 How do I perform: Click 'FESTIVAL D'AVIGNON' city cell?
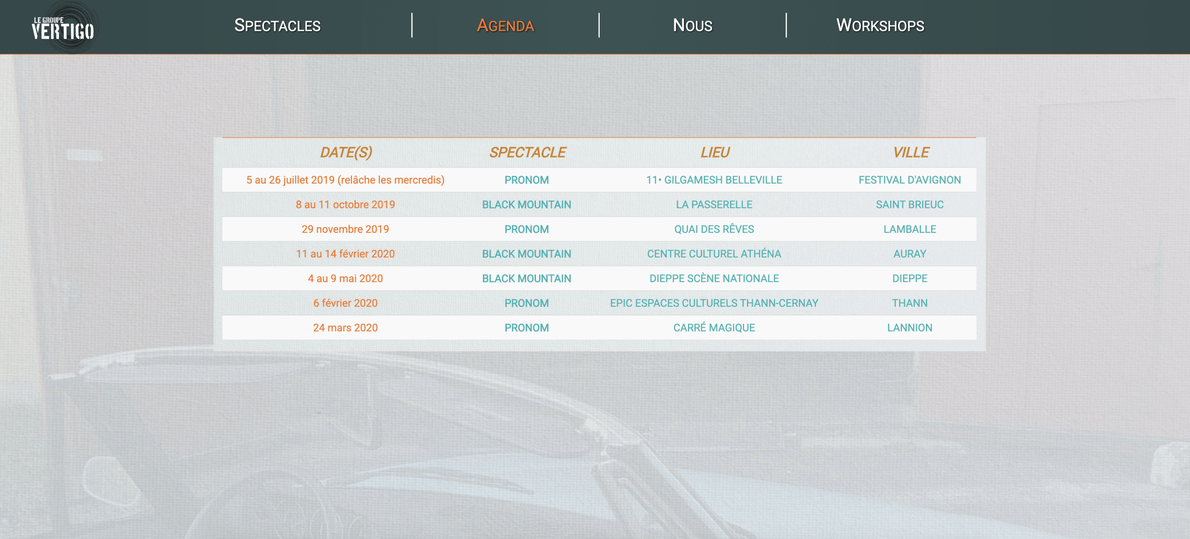tap(910, 180)
